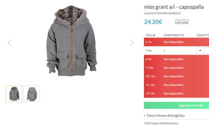Click the 11-12a Non disponibile row

tap(176, 85)
